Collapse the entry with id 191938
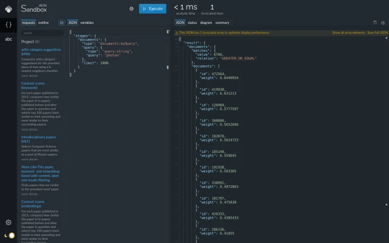The image size is (389, 243). click(176, 164)
